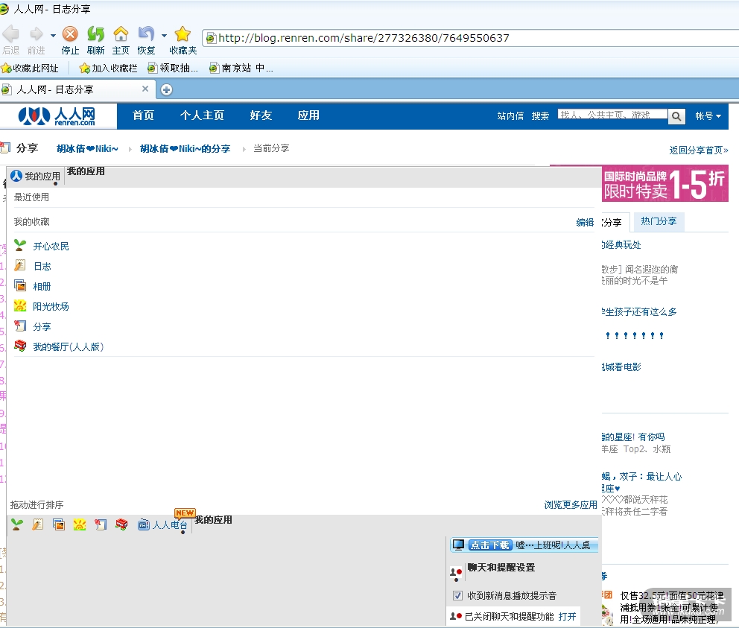The width and height of the screenshot is (739, 628).
Task: Click the 收藏此网址 bookmark button
Action: click(30, 69)
